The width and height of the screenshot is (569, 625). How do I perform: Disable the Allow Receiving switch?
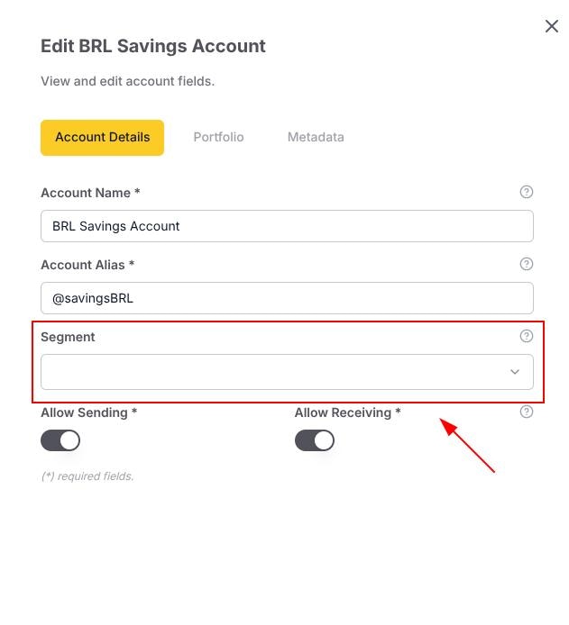coord(315,440)
